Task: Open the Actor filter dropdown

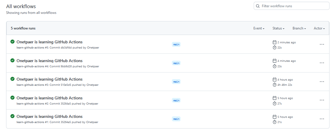Action: point(319,28)
